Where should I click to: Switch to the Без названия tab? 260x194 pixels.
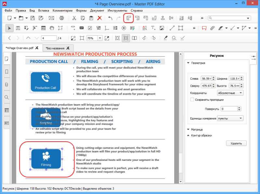(x=55, y=48)
